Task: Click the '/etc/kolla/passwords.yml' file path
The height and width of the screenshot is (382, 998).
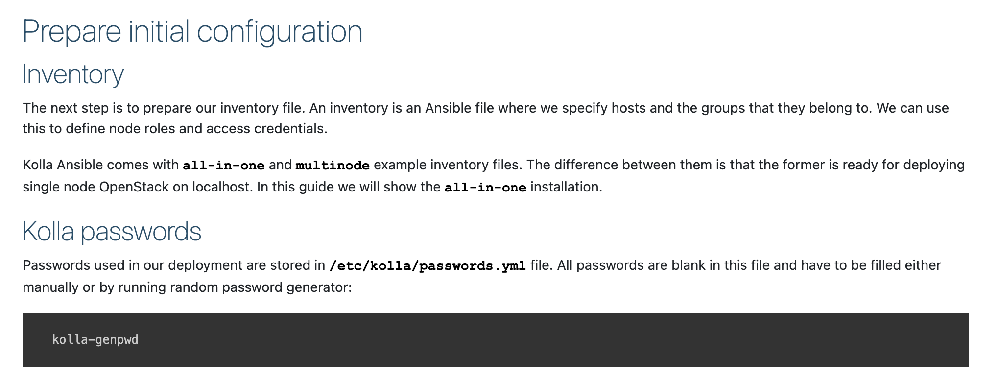Action: click(x=428, y=266)
